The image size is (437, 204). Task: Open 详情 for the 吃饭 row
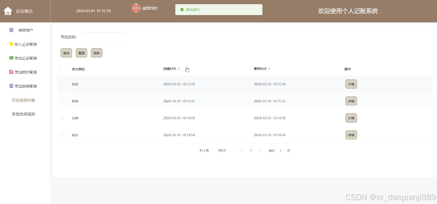(351, 84)
